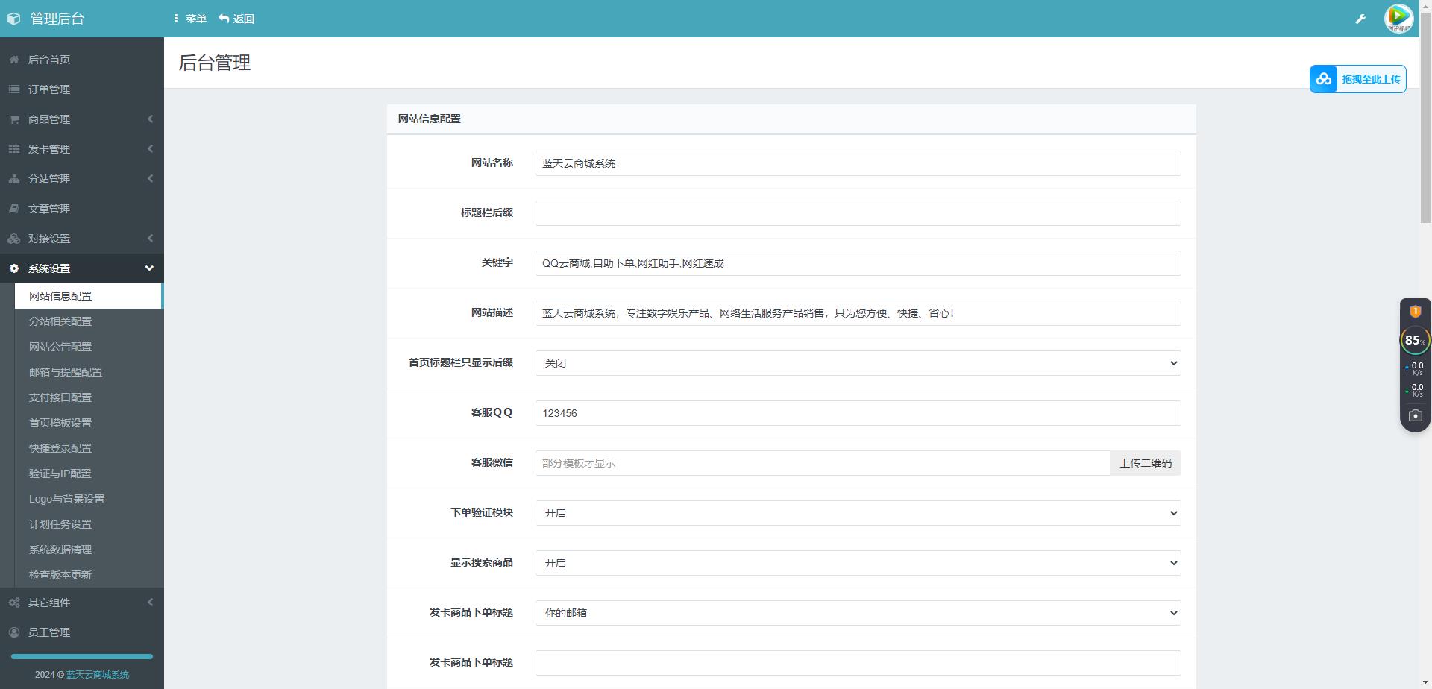Open the 下单验证模块 dropdown
Viewport: 1432px width, 689px height.
tap(858, 513)
